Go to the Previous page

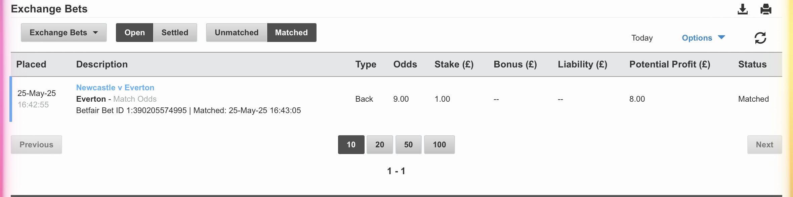[36, 145]
